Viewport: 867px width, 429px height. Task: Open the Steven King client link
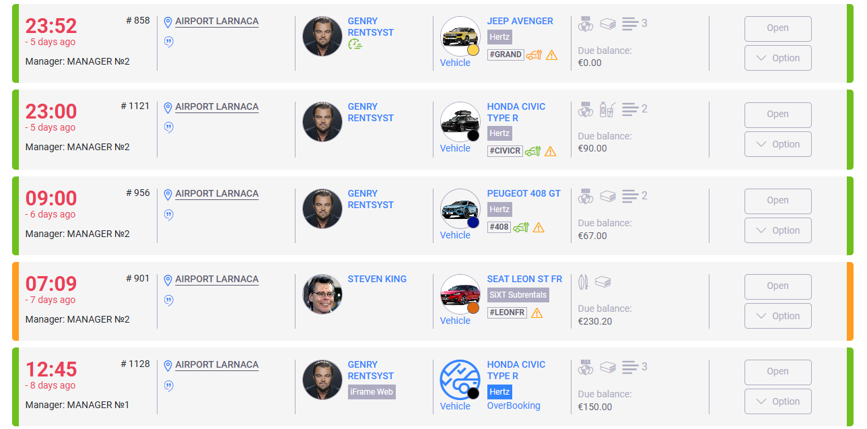[377, 279]
